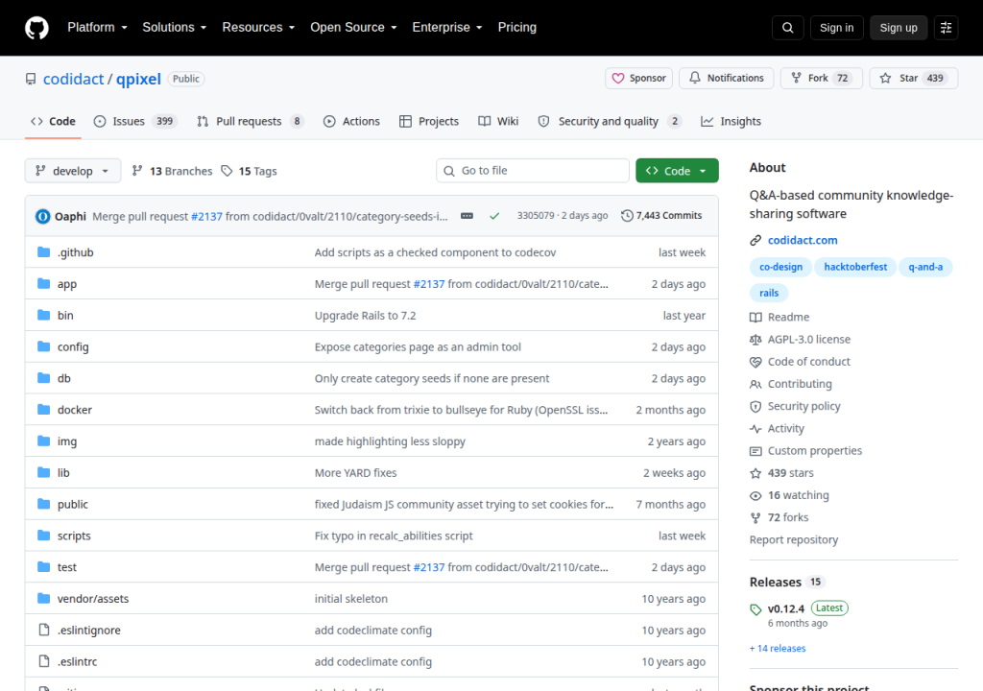Expand the Resources menu

coord(258,28)
